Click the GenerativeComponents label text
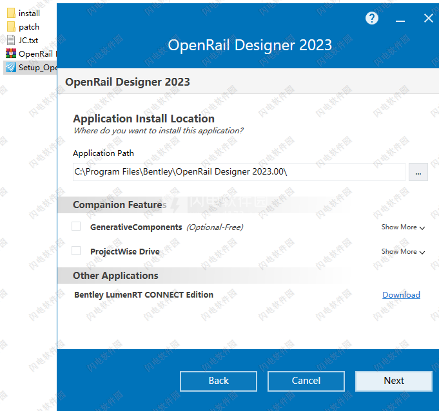Screen dimensions: 439x411 point(136,227)
